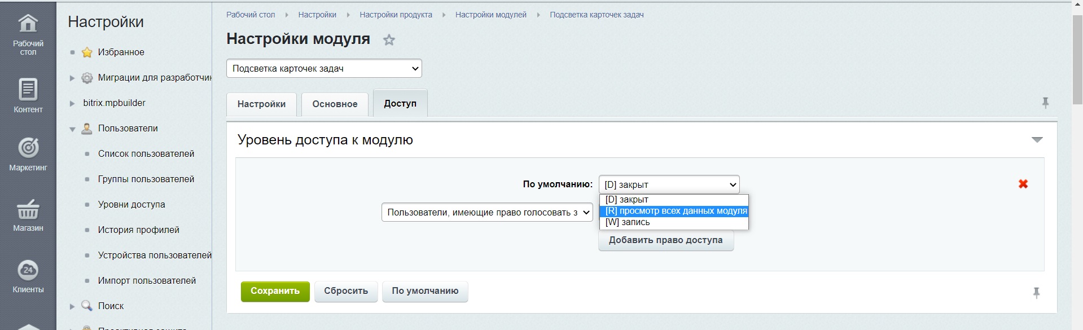The image size is (1083, 330).
Task: Choose the [W] запись option
Action: pos(628,222)
